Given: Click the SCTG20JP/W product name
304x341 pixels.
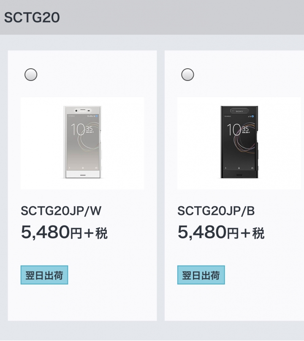Looking at the screenshot, I should pos(61,210).
